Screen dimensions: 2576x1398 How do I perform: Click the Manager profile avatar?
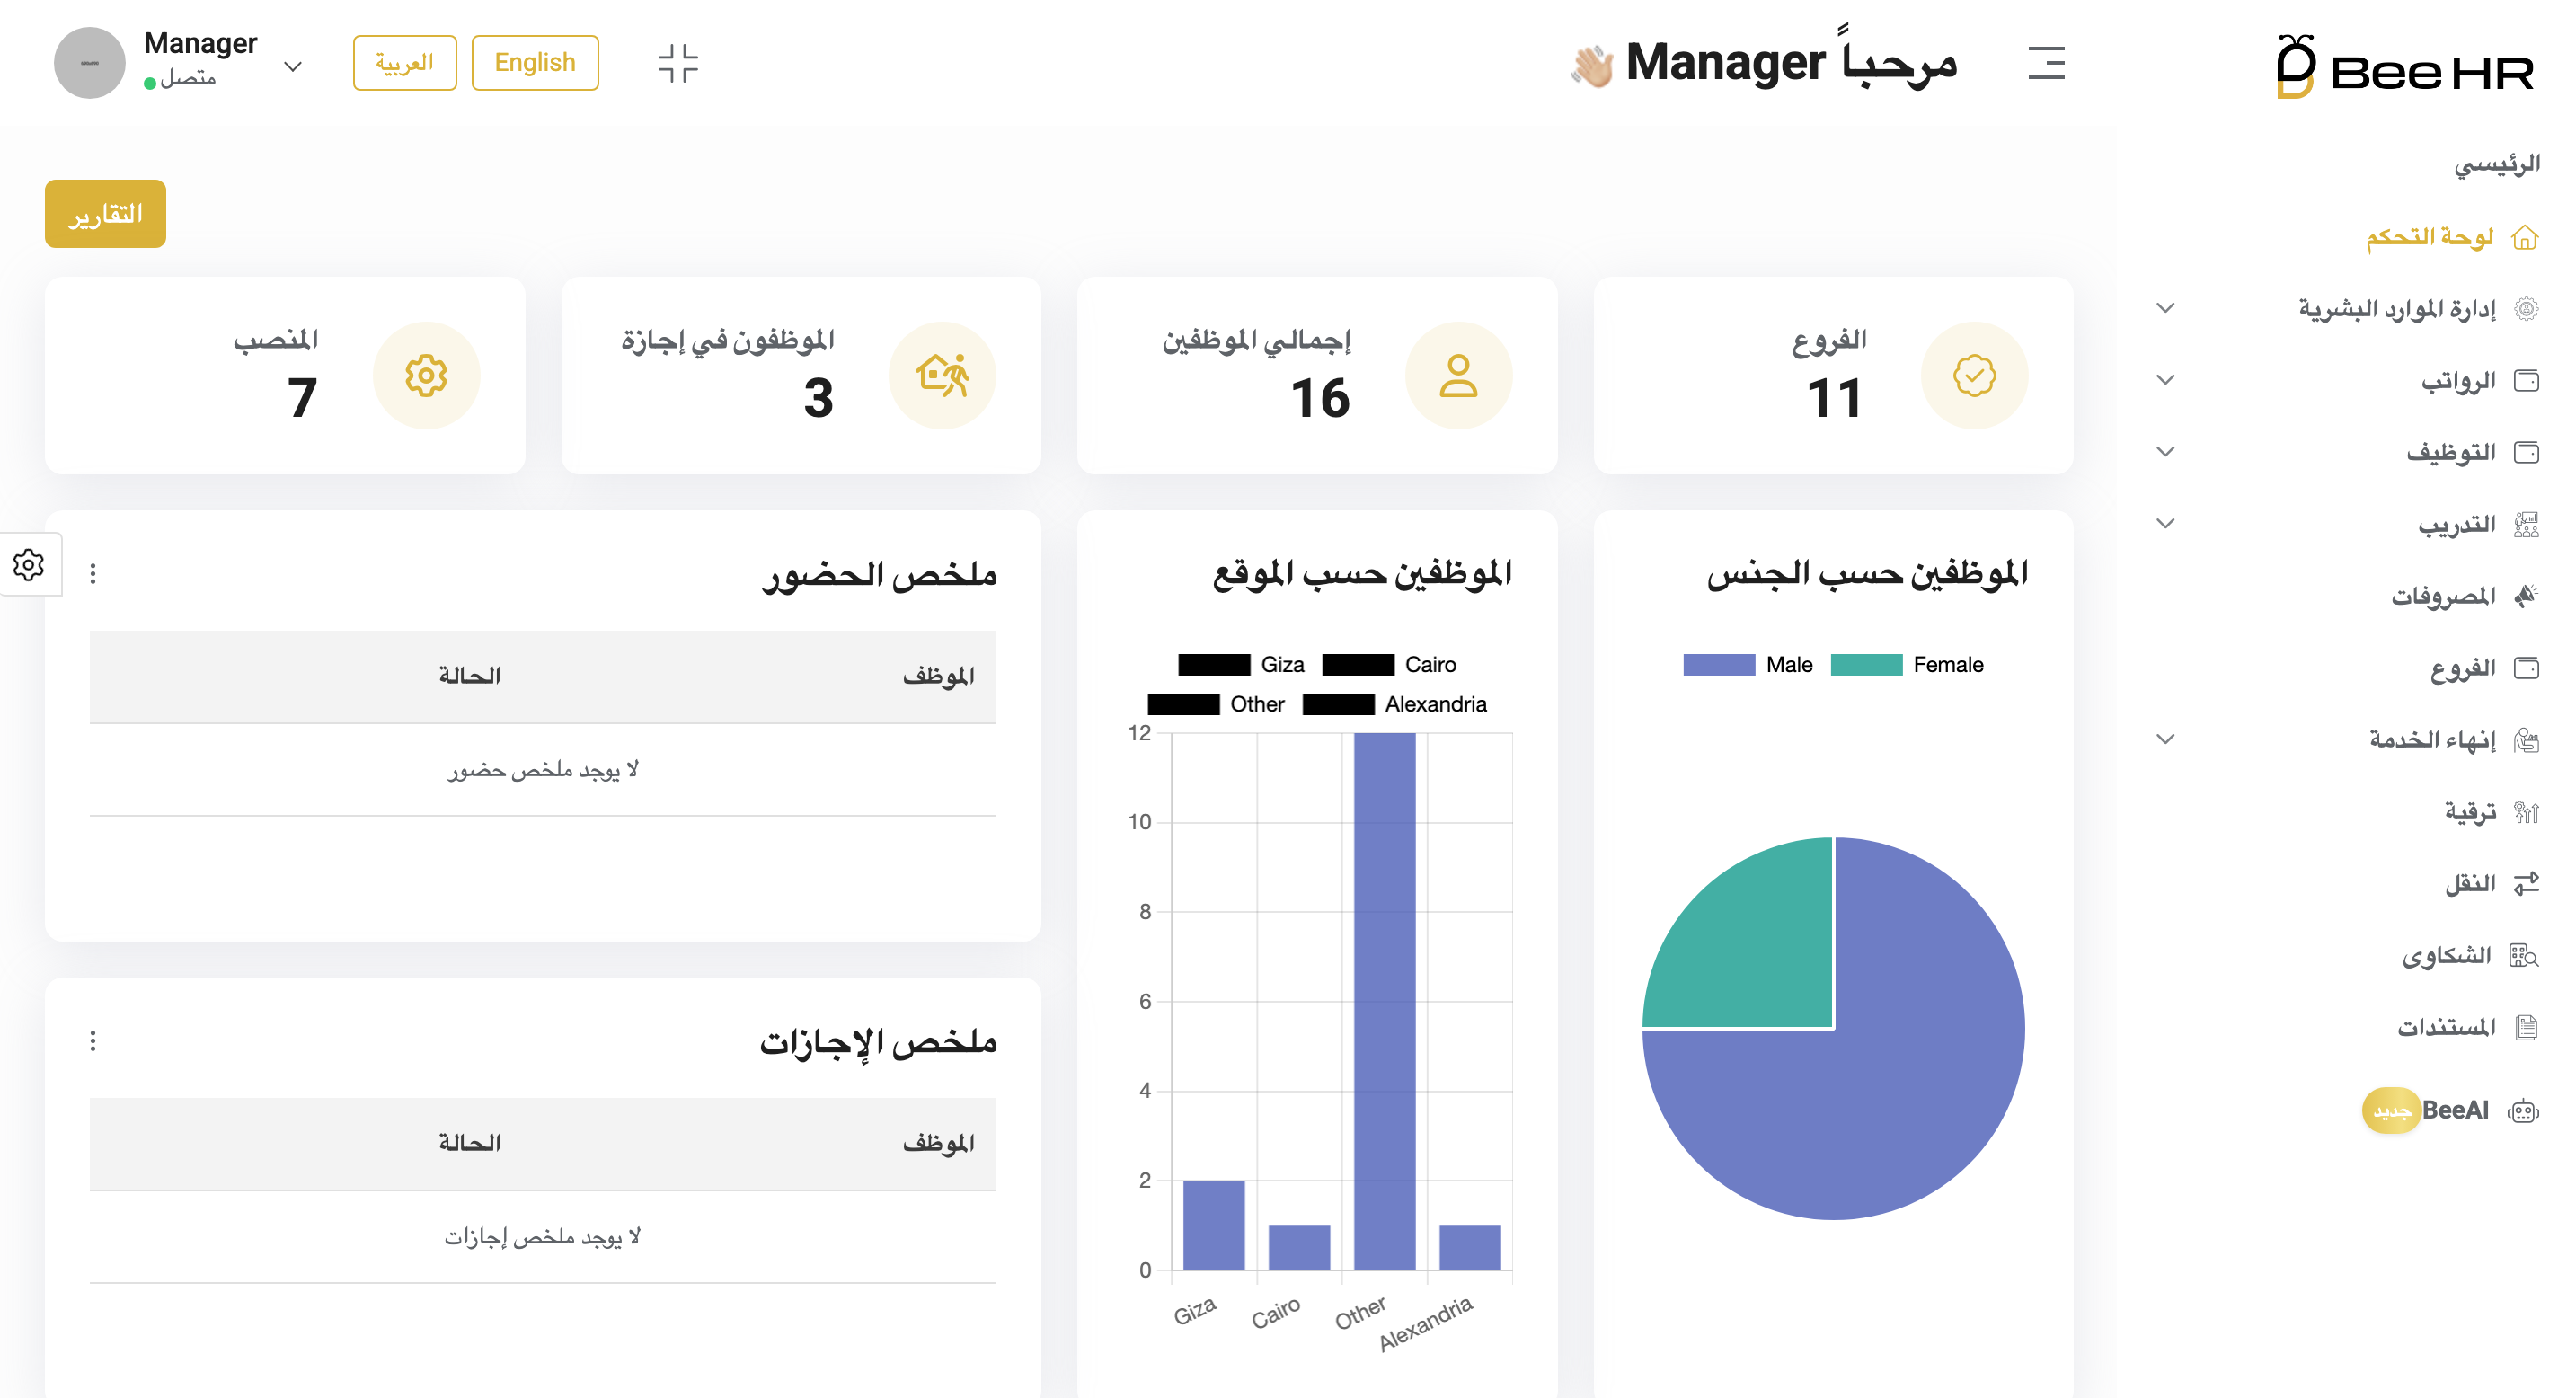coord(90,62)
